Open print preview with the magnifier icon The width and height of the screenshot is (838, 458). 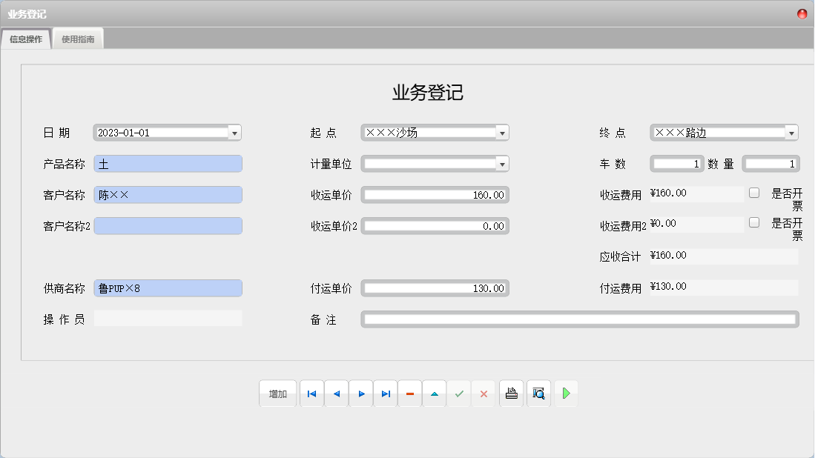coord(538,394)
